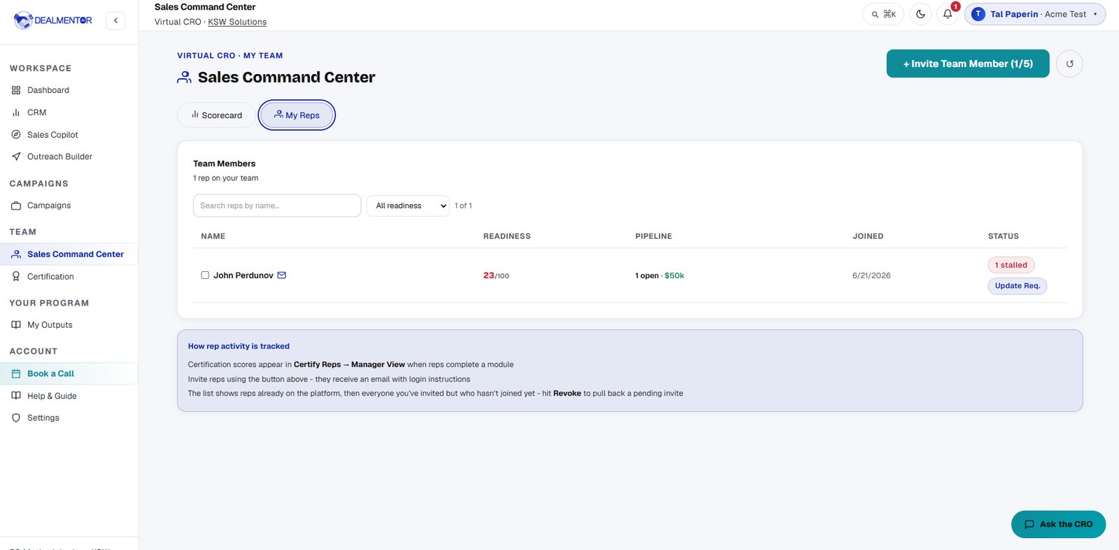The image size is (1119, 550).
Task: Open the Ask the CRO chat button
Action: tap(1058, 524)
